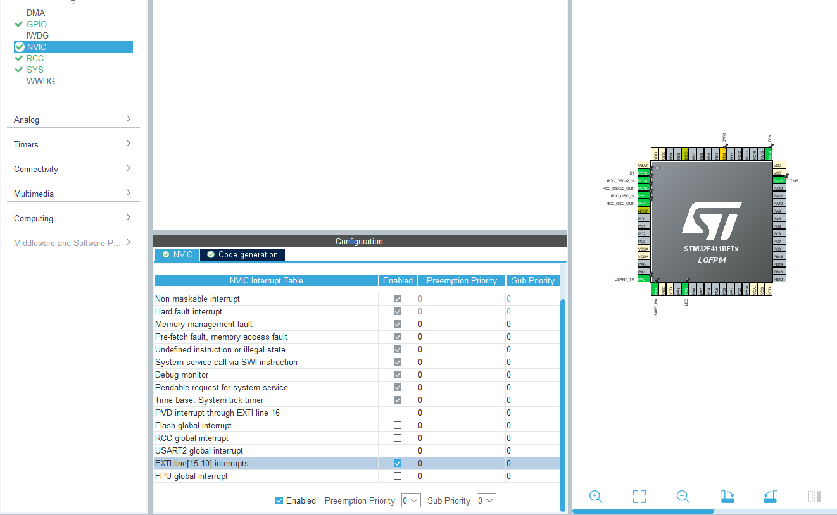
Task: Fit the chip diagram to the screen
Action: click(639, 497)
